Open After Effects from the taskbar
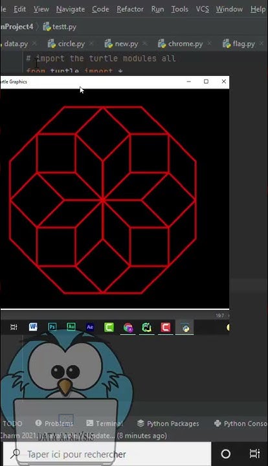 point(90,327)
